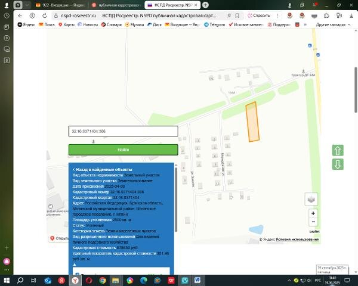
Task: Open Opera browser from taskbar
Action: [x=89, y=280]
